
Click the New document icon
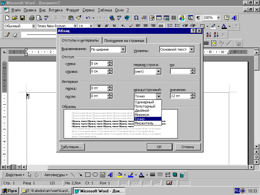click(x=7, y=18)
